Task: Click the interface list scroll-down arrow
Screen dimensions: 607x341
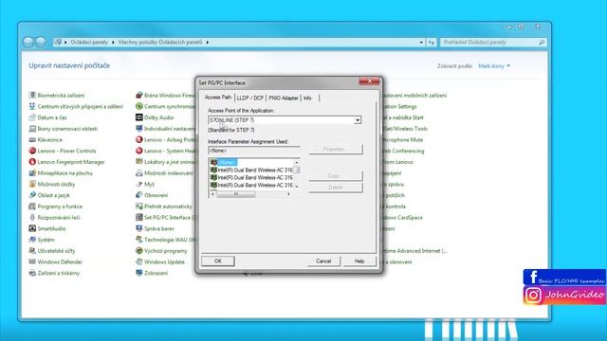Action: [x=297, y=187]
